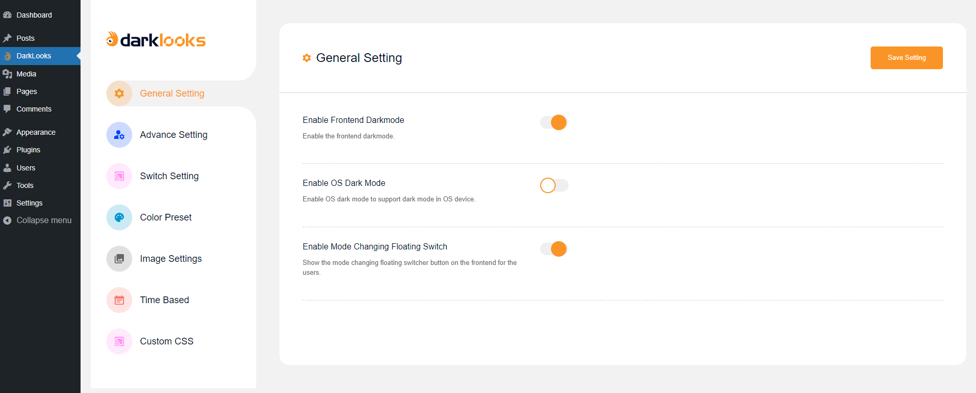976x393 pixels.
Task: Click the Color Preset palette icon
Action: coord(119,217)
